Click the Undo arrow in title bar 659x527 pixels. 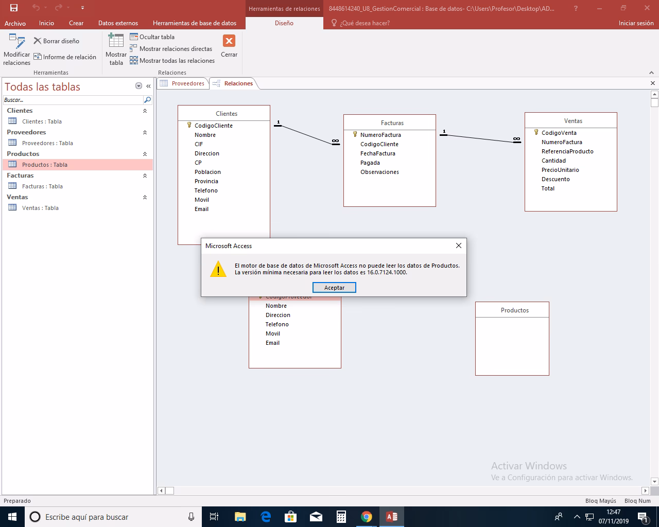[36, 8]
